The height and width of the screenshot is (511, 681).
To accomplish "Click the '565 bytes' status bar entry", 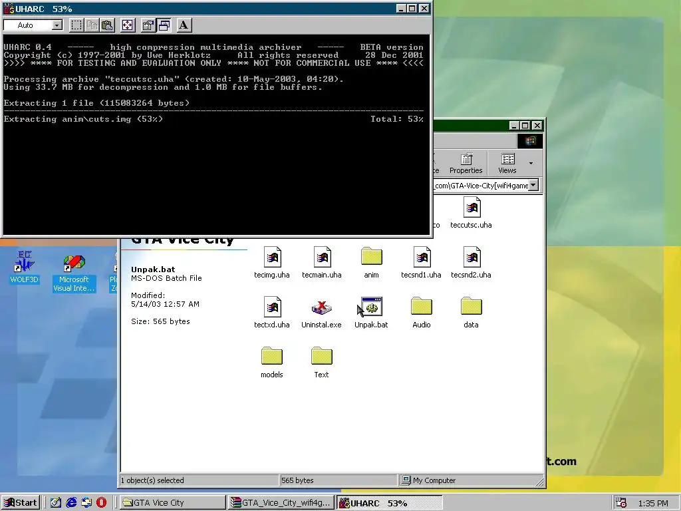I will (x=297, y=480).
